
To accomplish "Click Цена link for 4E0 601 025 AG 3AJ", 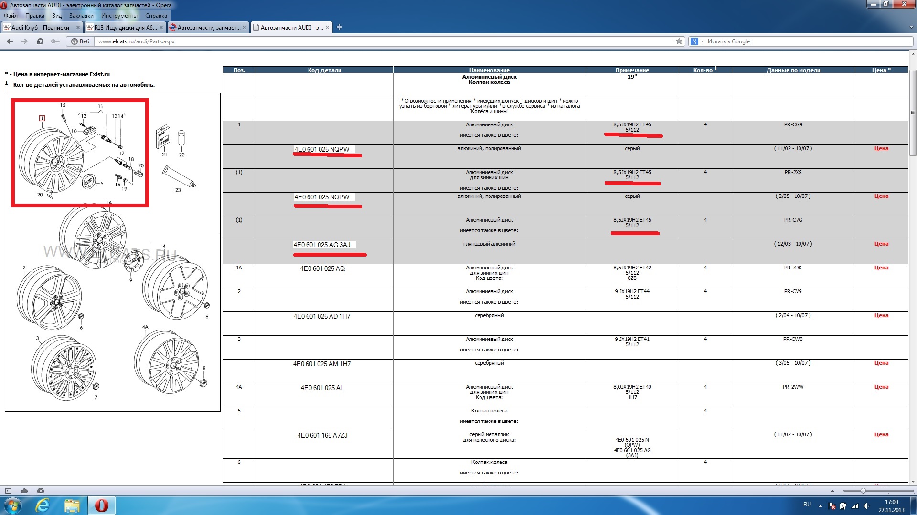I will click(x=881, y=244).
